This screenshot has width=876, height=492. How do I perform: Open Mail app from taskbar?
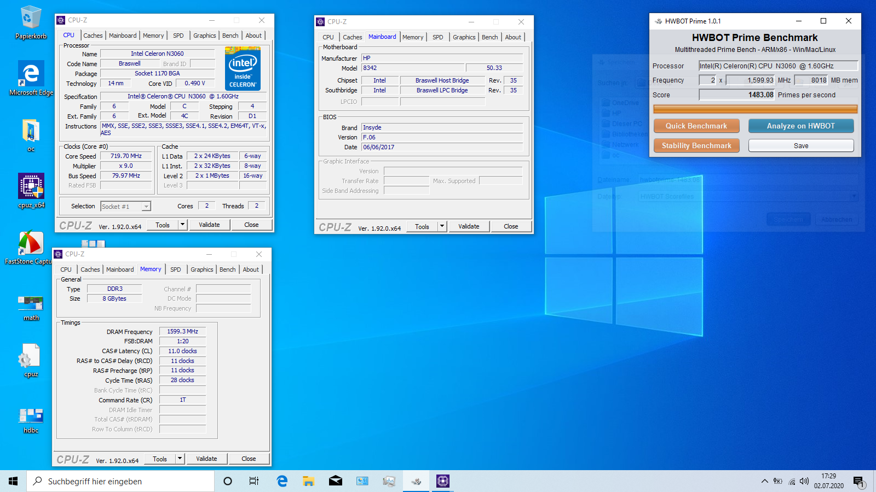point(336,481)
